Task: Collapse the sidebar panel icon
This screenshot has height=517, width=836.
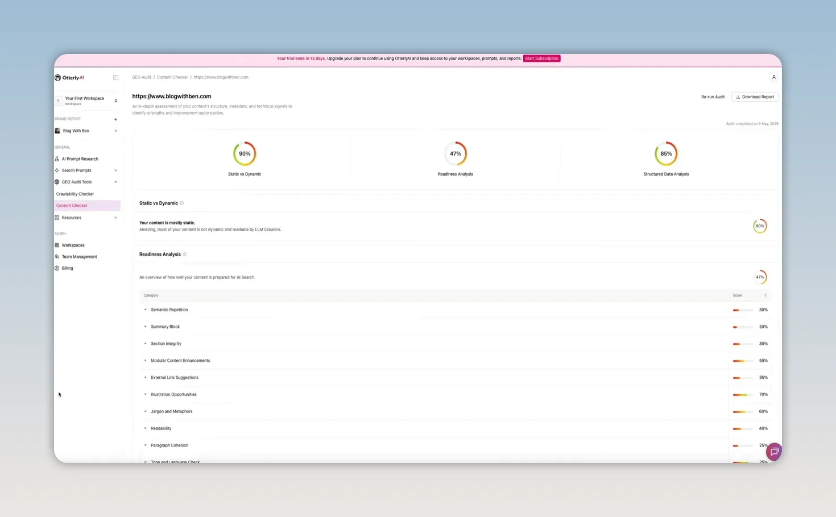Action: pyautogui.click(x=115, y=78)
